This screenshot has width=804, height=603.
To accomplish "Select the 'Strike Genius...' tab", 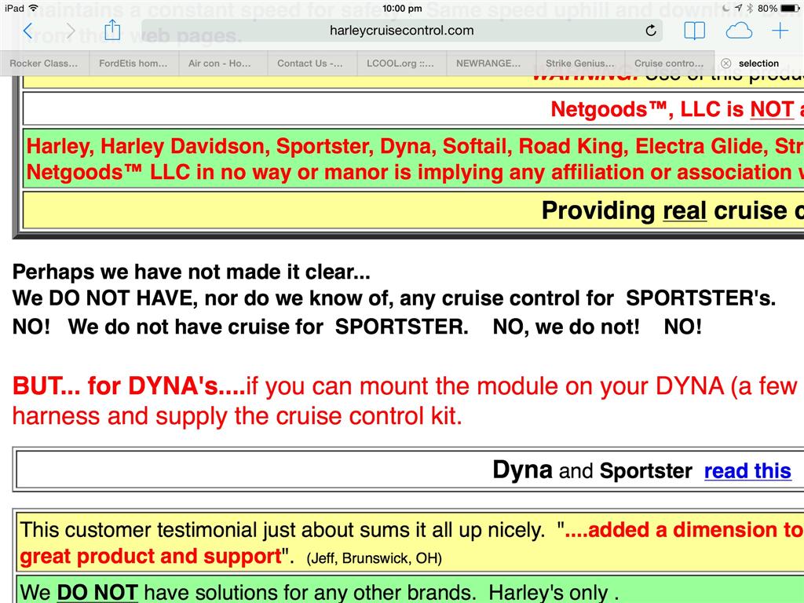I will pyautogui.click(x=580, y=63).
